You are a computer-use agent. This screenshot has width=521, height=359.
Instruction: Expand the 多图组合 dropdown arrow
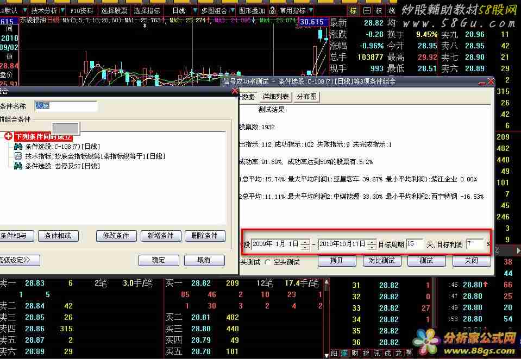coord(233,11)
